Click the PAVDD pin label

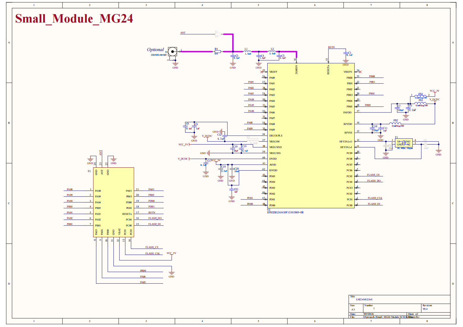(347, 112)
